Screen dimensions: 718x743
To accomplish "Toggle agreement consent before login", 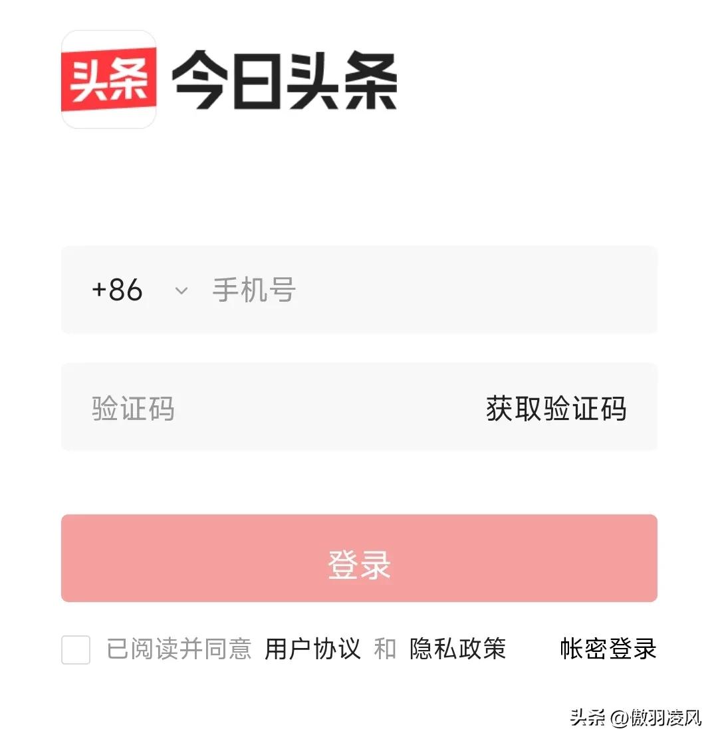I will click(x=75, y=651).
